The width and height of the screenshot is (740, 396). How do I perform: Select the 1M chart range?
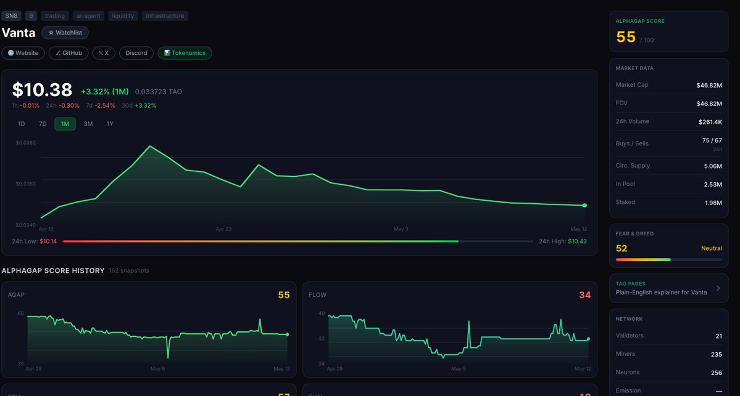point(65,124)
